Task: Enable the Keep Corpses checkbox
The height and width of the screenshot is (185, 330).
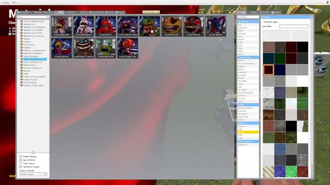Action: pos(21,163)
